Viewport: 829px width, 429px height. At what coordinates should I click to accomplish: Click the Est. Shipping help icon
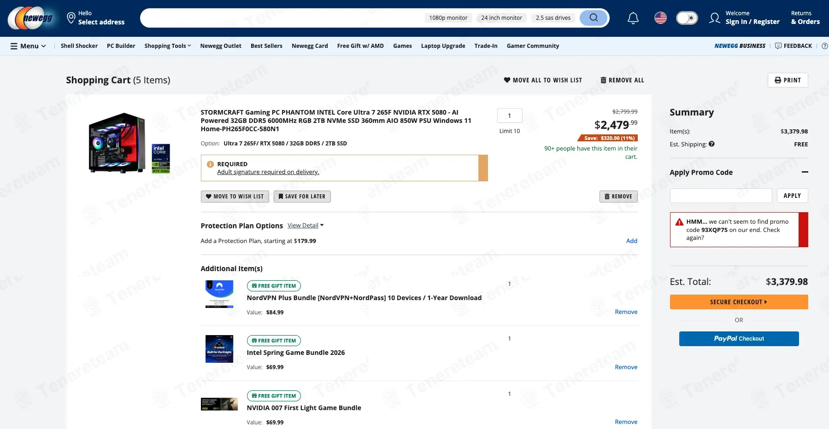click(711, 144)
